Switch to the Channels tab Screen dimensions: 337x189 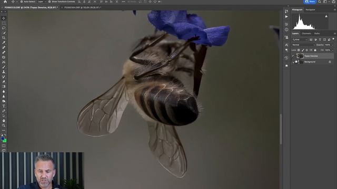coord(306,34)
